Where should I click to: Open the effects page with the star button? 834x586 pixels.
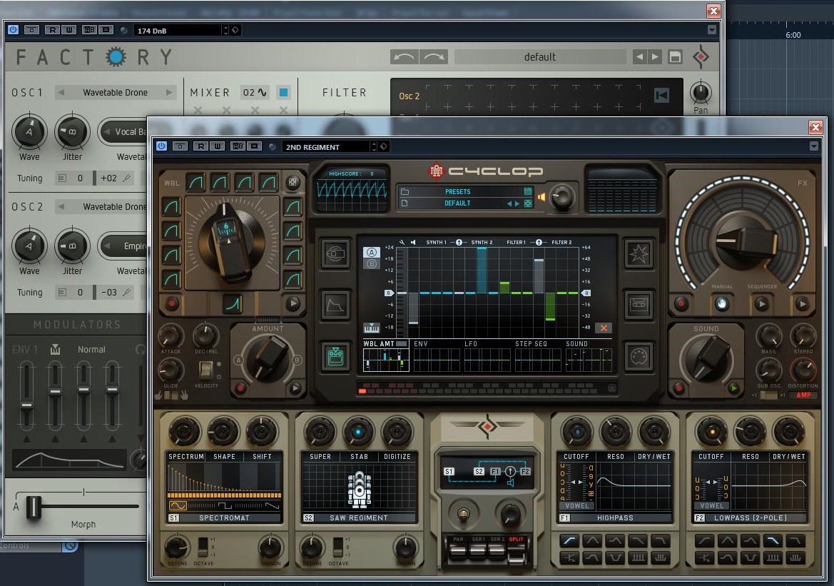639,254
